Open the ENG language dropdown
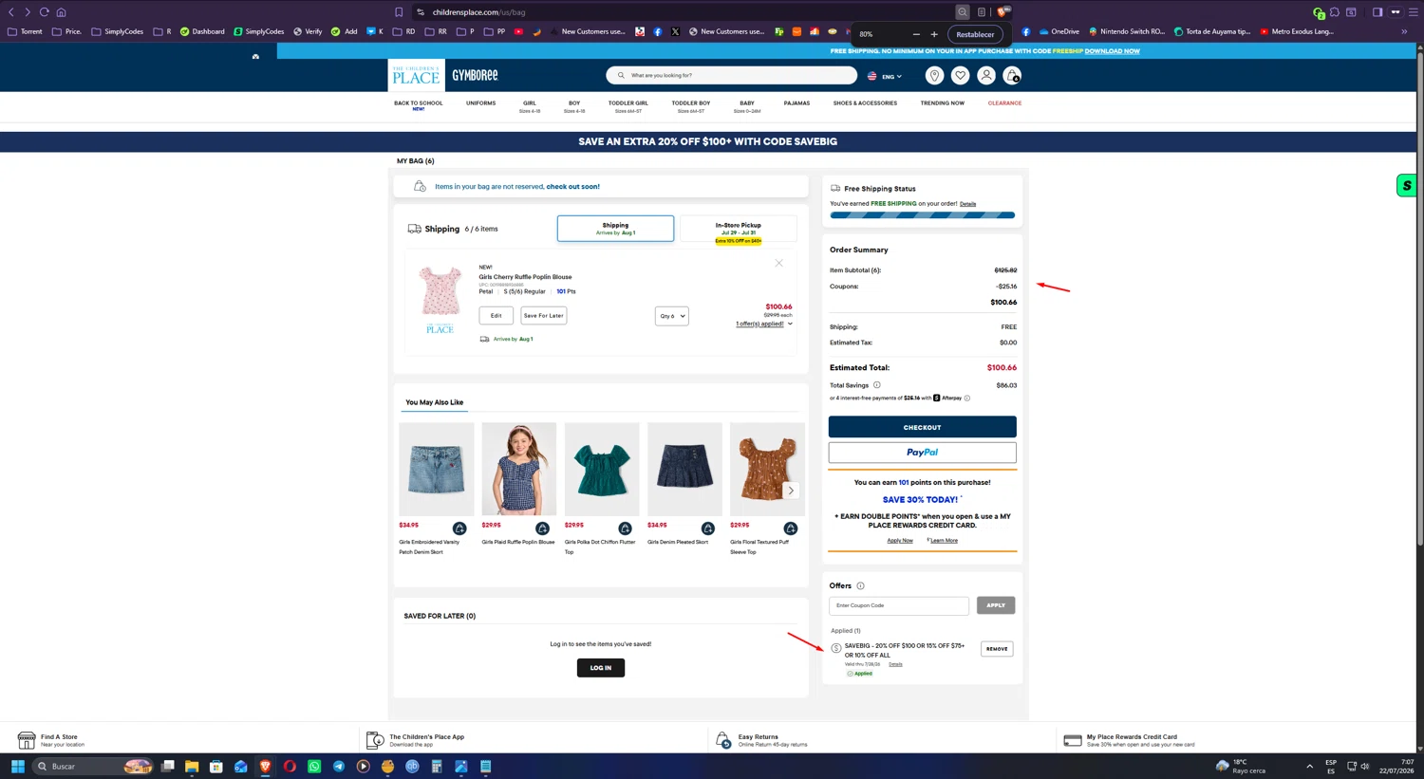This screenshot has width=1424, height=779. click(885, 76)
